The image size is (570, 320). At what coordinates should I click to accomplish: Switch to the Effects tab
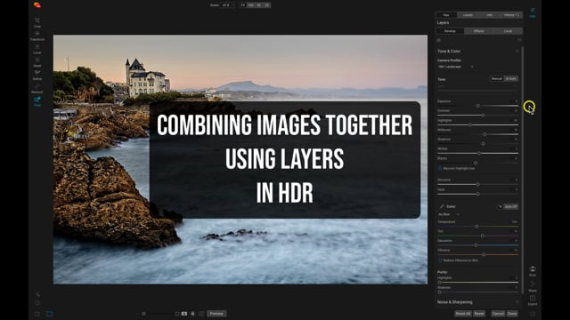pos(479,31)
